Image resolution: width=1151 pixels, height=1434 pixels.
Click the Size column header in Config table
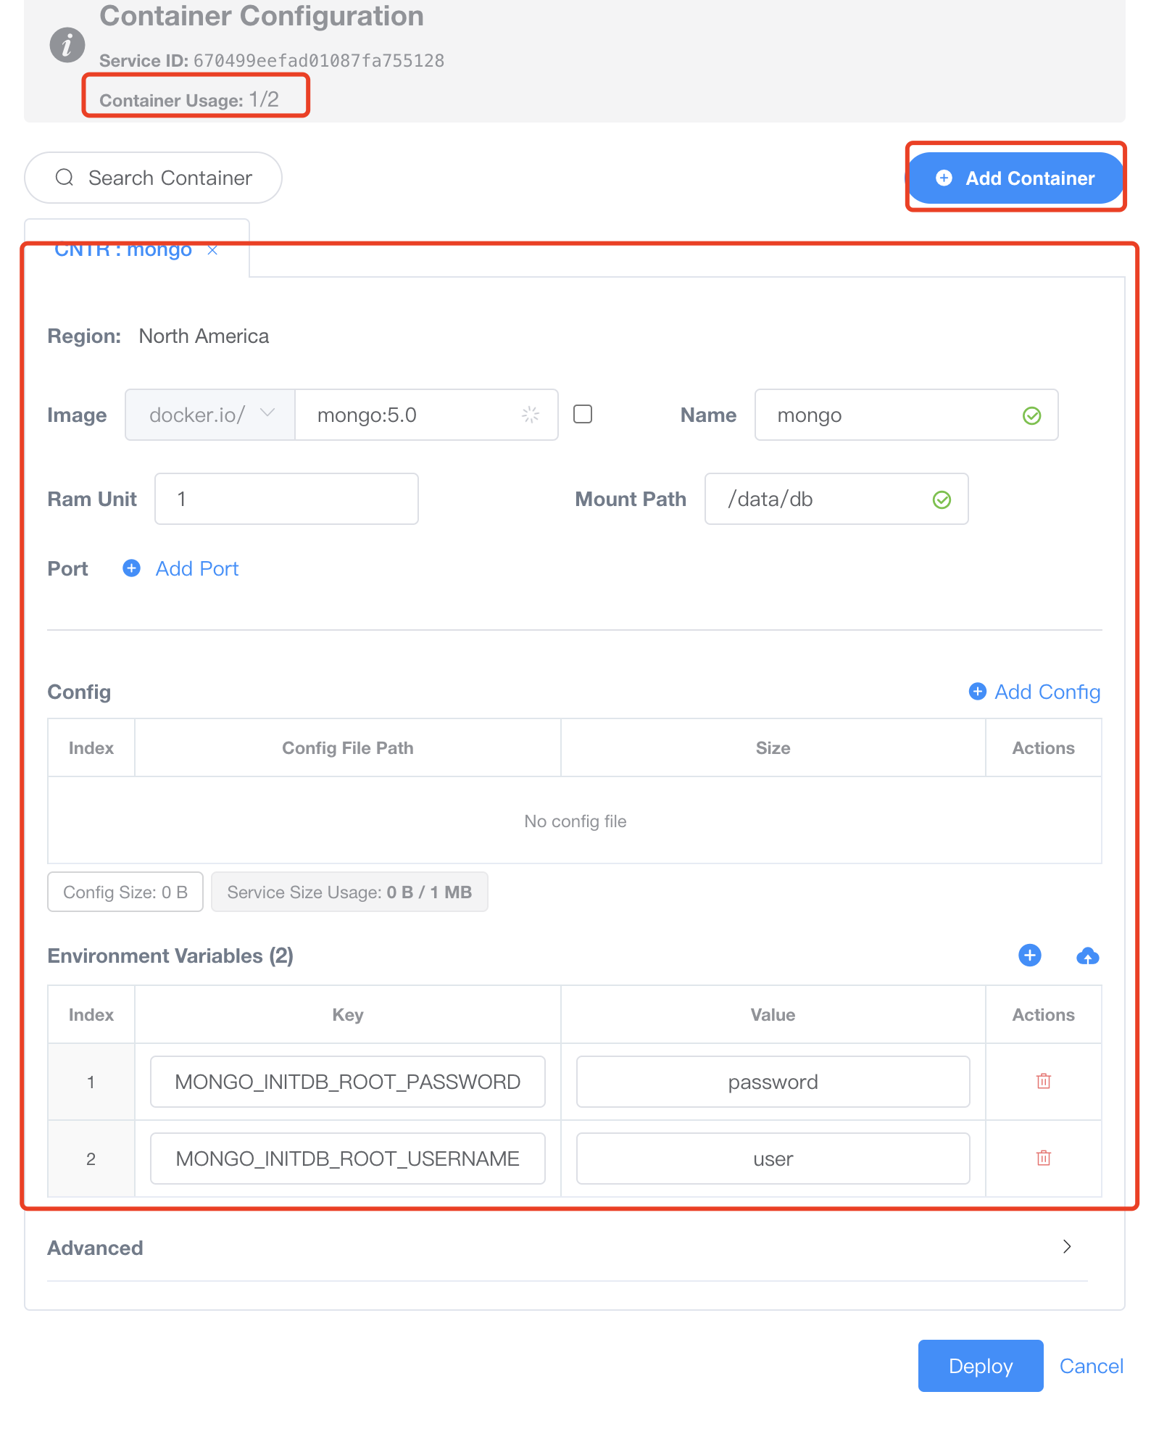(x=773, y=747)
